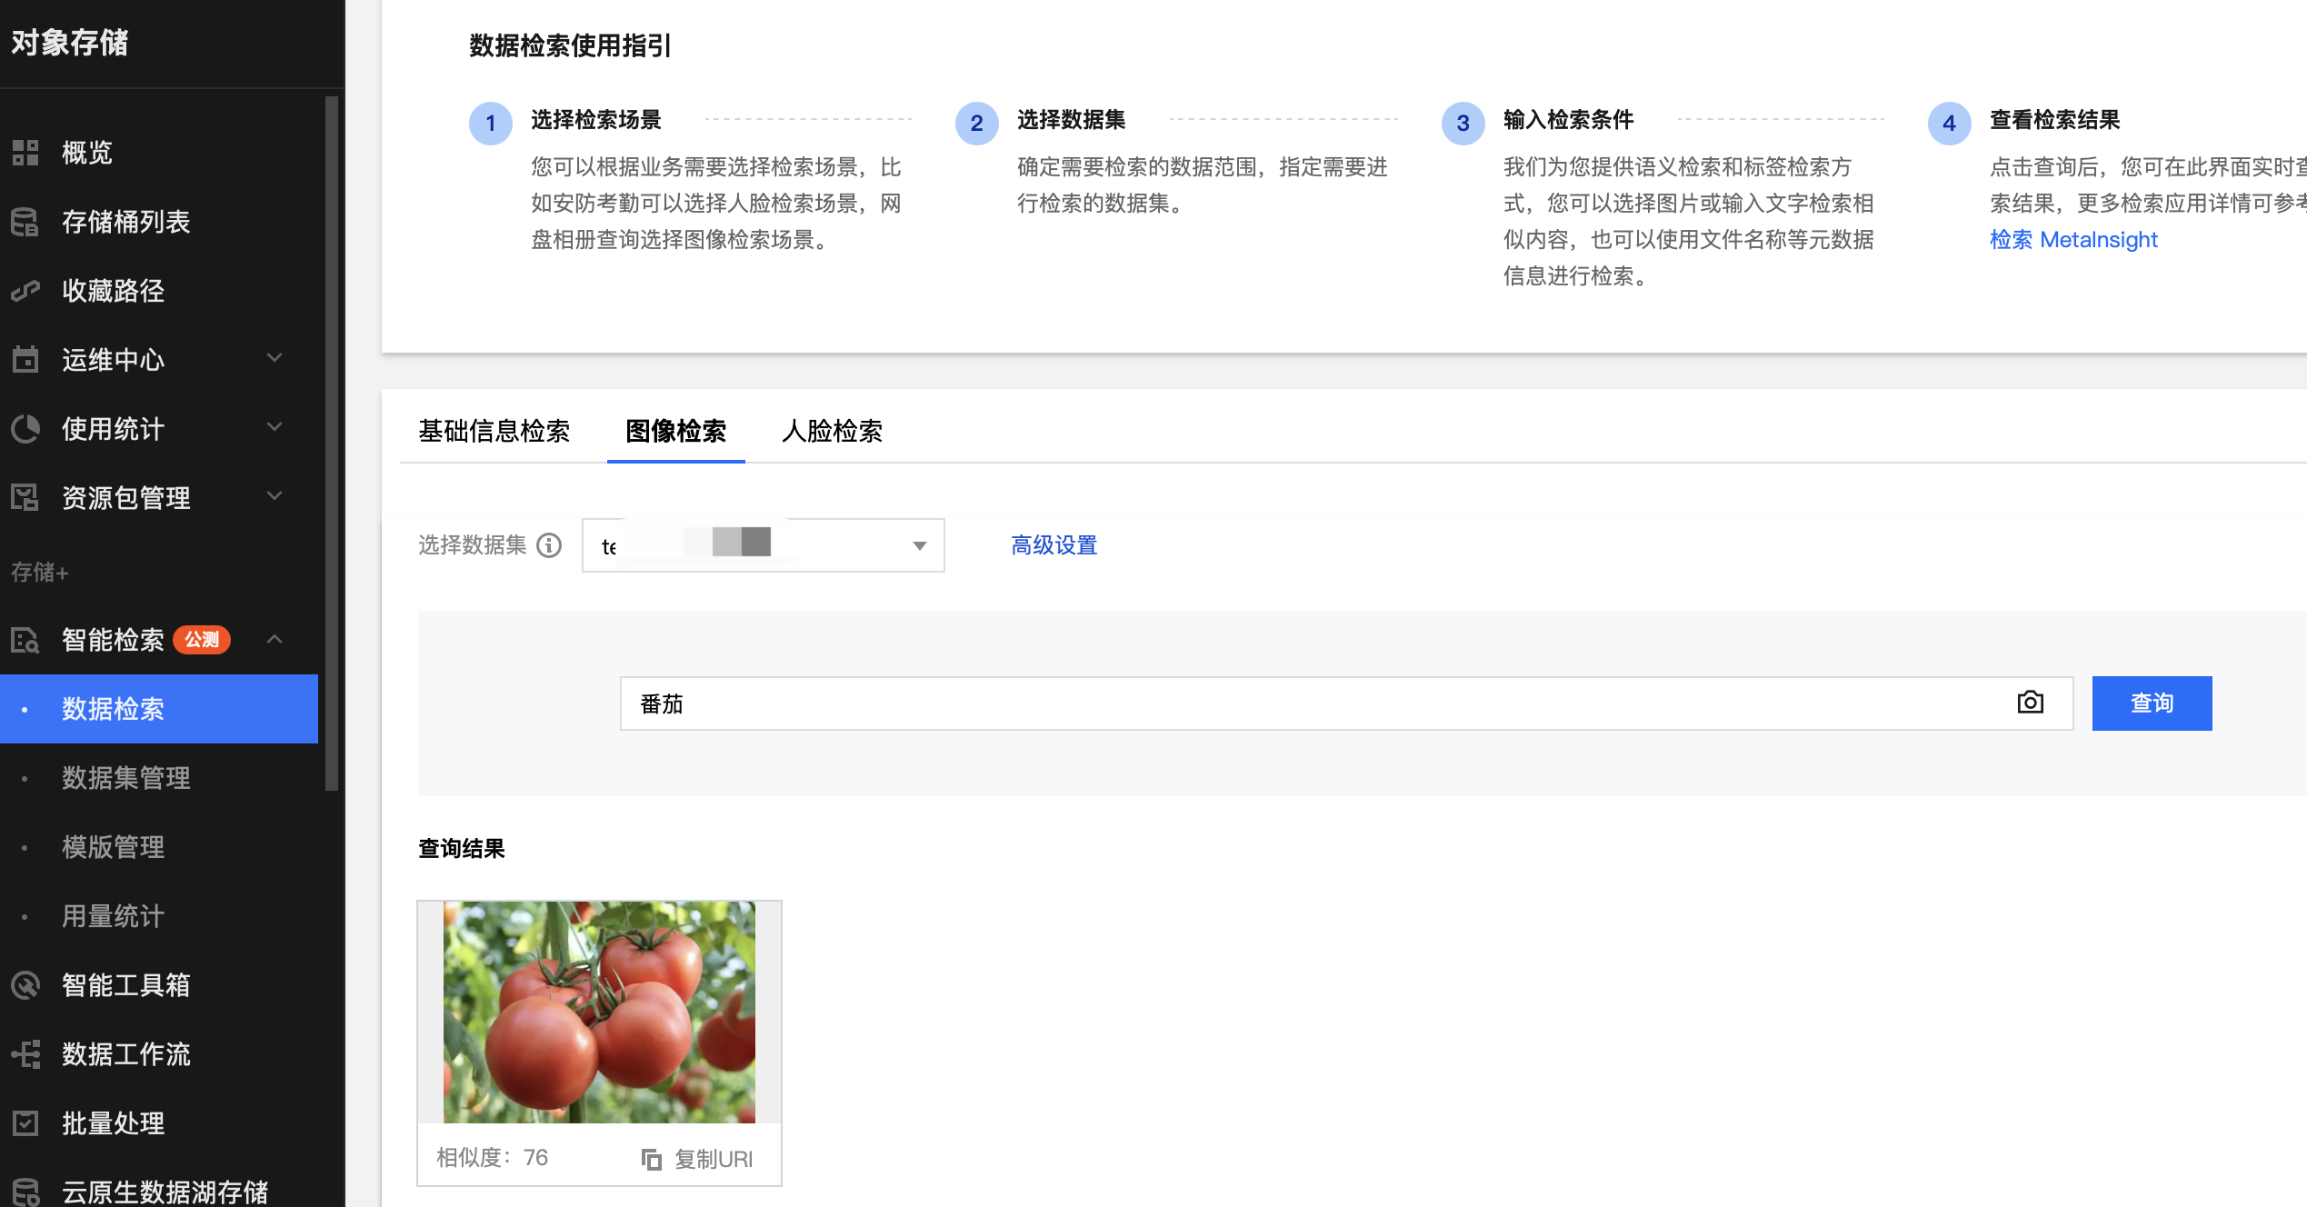The width and height of the screenshot is (2307, 1207).
Task: Click step 3 circle 输入检索条件
Action: click(1463, 124)
